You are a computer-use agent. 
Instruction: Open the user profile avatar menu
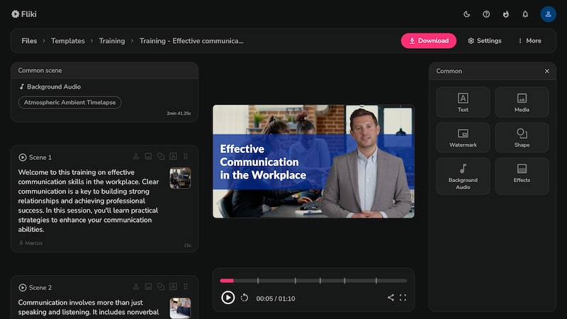click(548, 14)
